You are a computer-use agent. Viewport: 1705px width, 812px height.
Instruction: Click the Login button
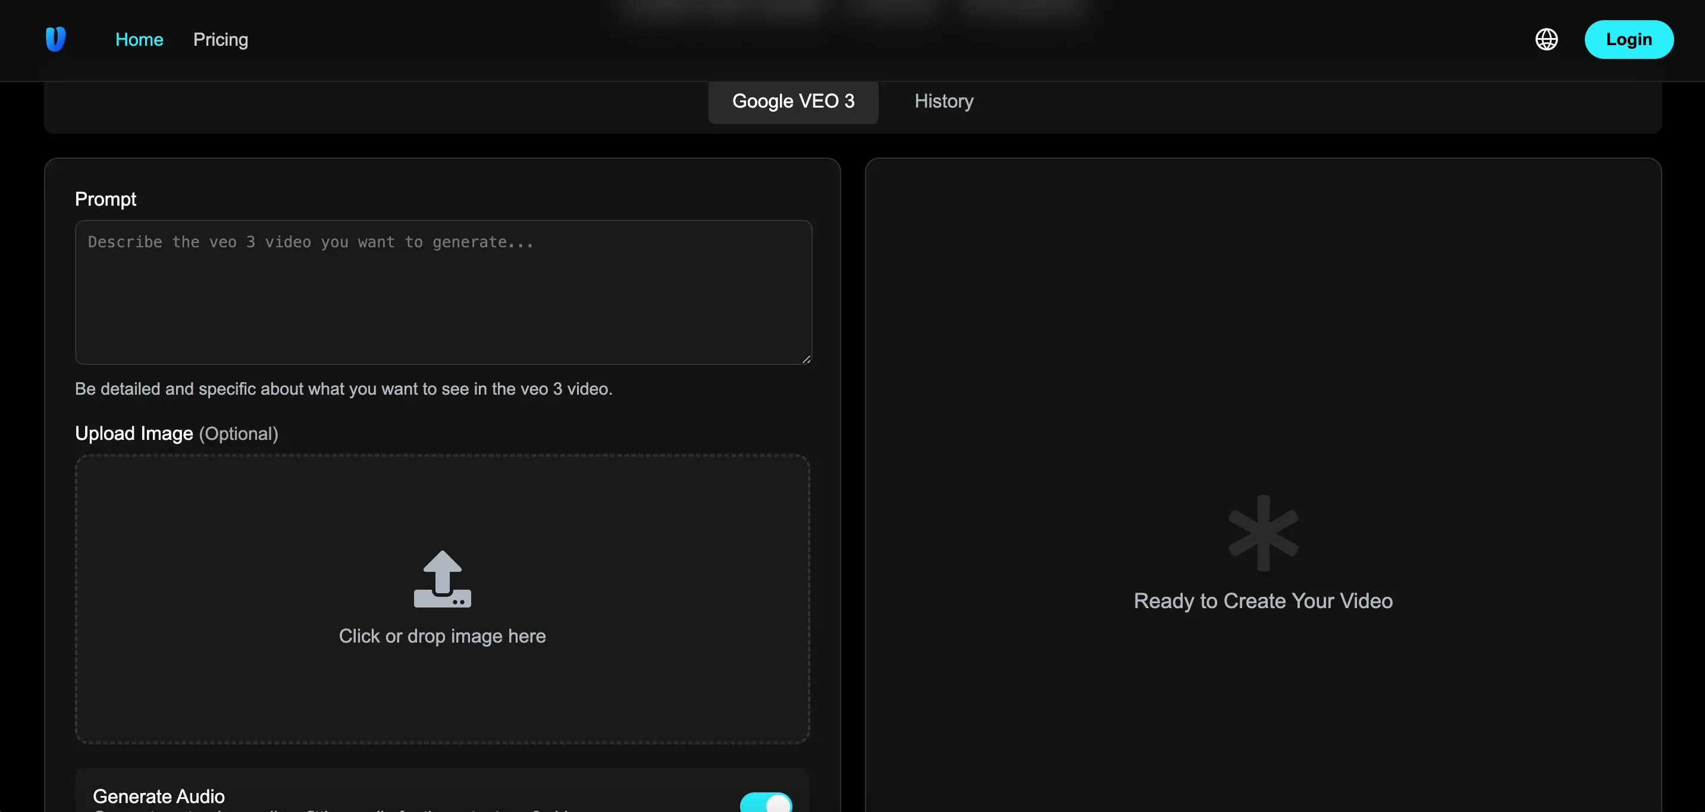point(1629,39)
